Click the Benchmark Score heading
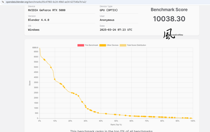210x132 pixels. pyautogui.click(x=169, y=10)
